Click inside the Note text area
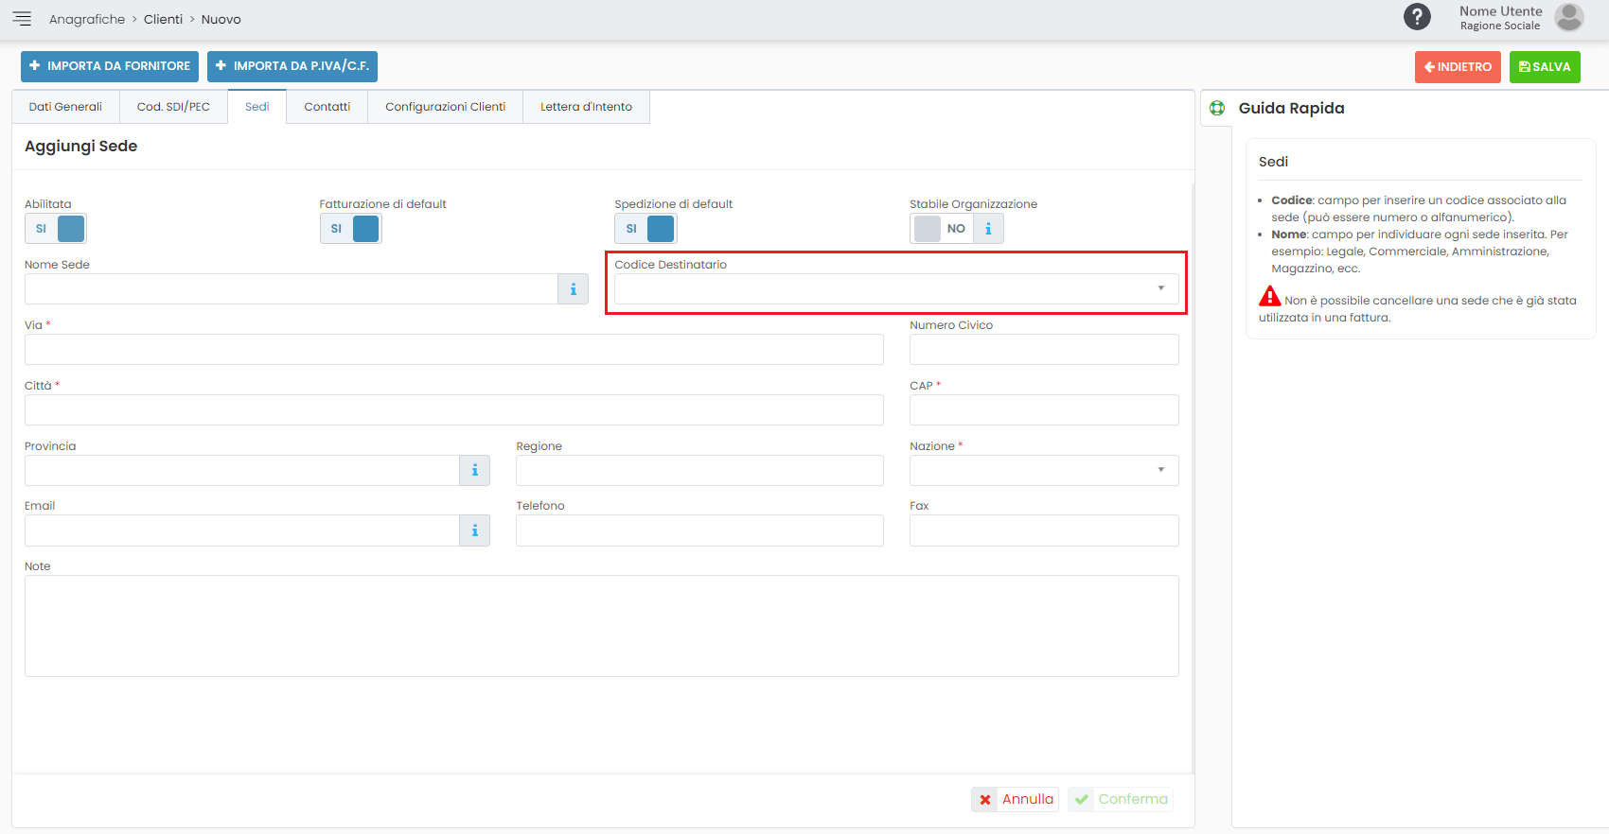Screen dimensions: 1609x834 (602, 626)
